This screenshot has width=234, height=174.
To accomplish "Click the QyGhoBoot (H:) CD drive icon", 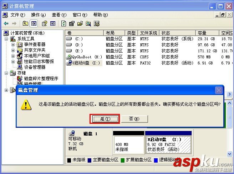I will coord(69,57).
